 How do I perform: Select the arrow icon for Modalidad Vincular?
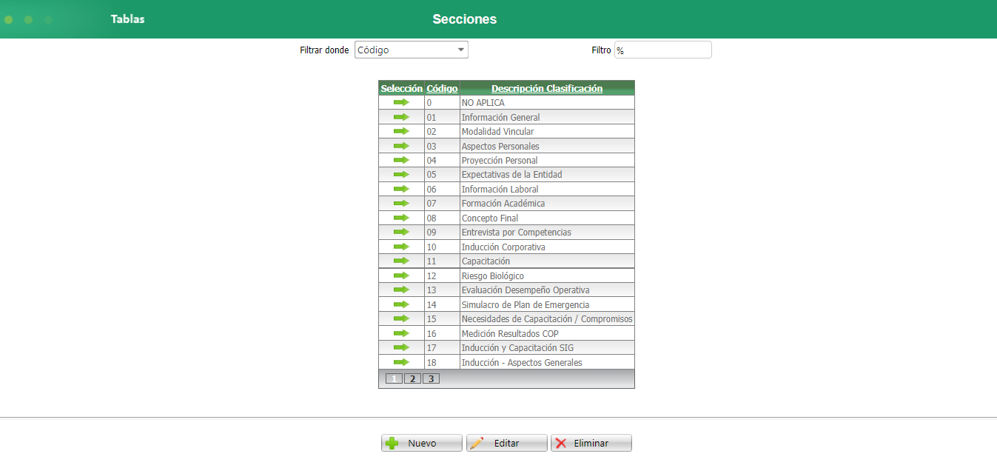401,131
